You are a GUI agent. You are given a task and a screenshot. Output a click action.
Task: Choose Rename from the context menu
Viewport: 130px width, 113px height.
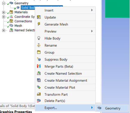coord(65,45)
